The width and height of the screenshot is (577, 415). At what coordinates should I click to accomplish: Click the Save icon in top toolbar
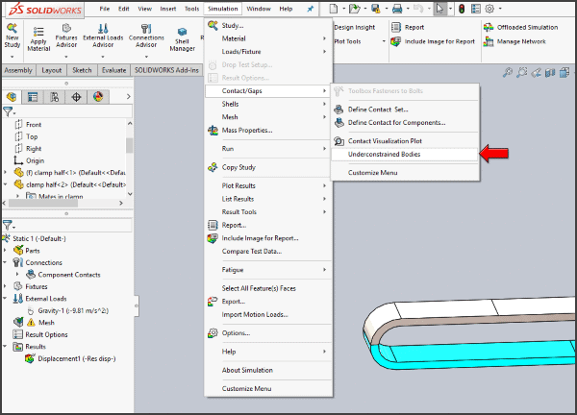click(x=376, y=9)
